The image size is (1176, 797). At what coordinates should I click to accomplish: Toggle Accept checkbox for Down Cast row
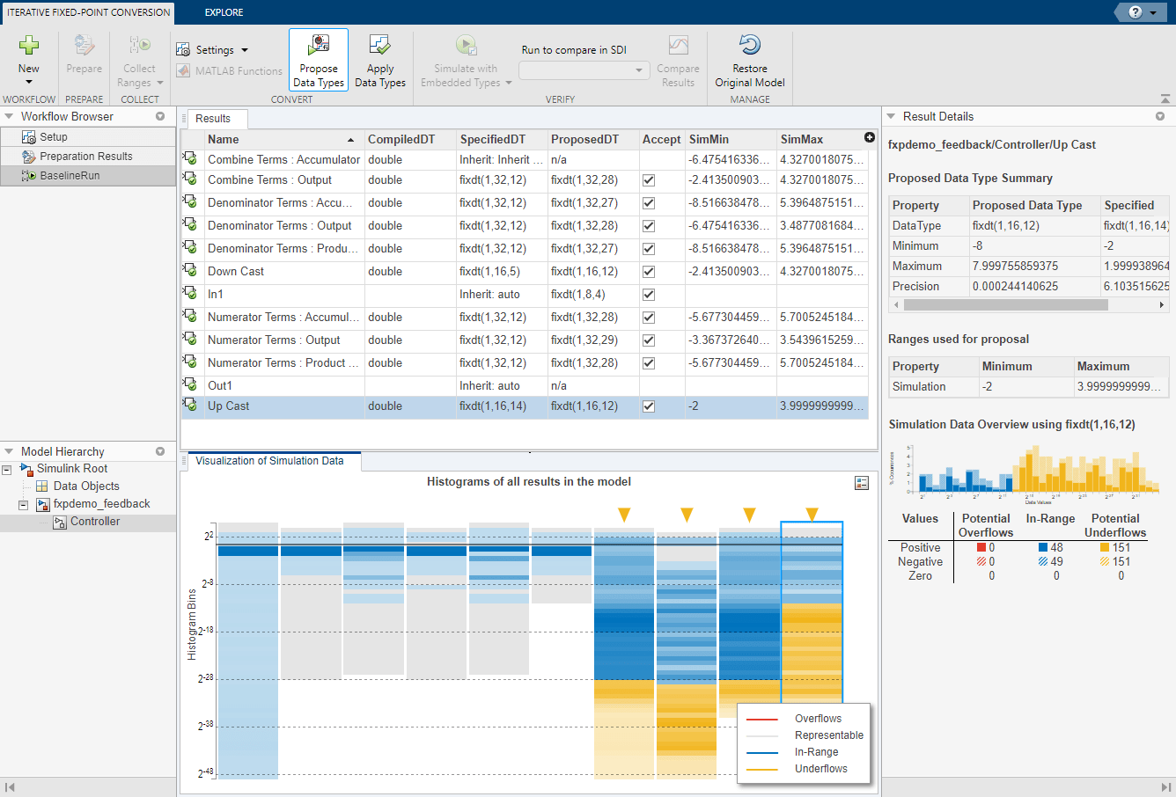pyautogui.click(x=649, y=272)
